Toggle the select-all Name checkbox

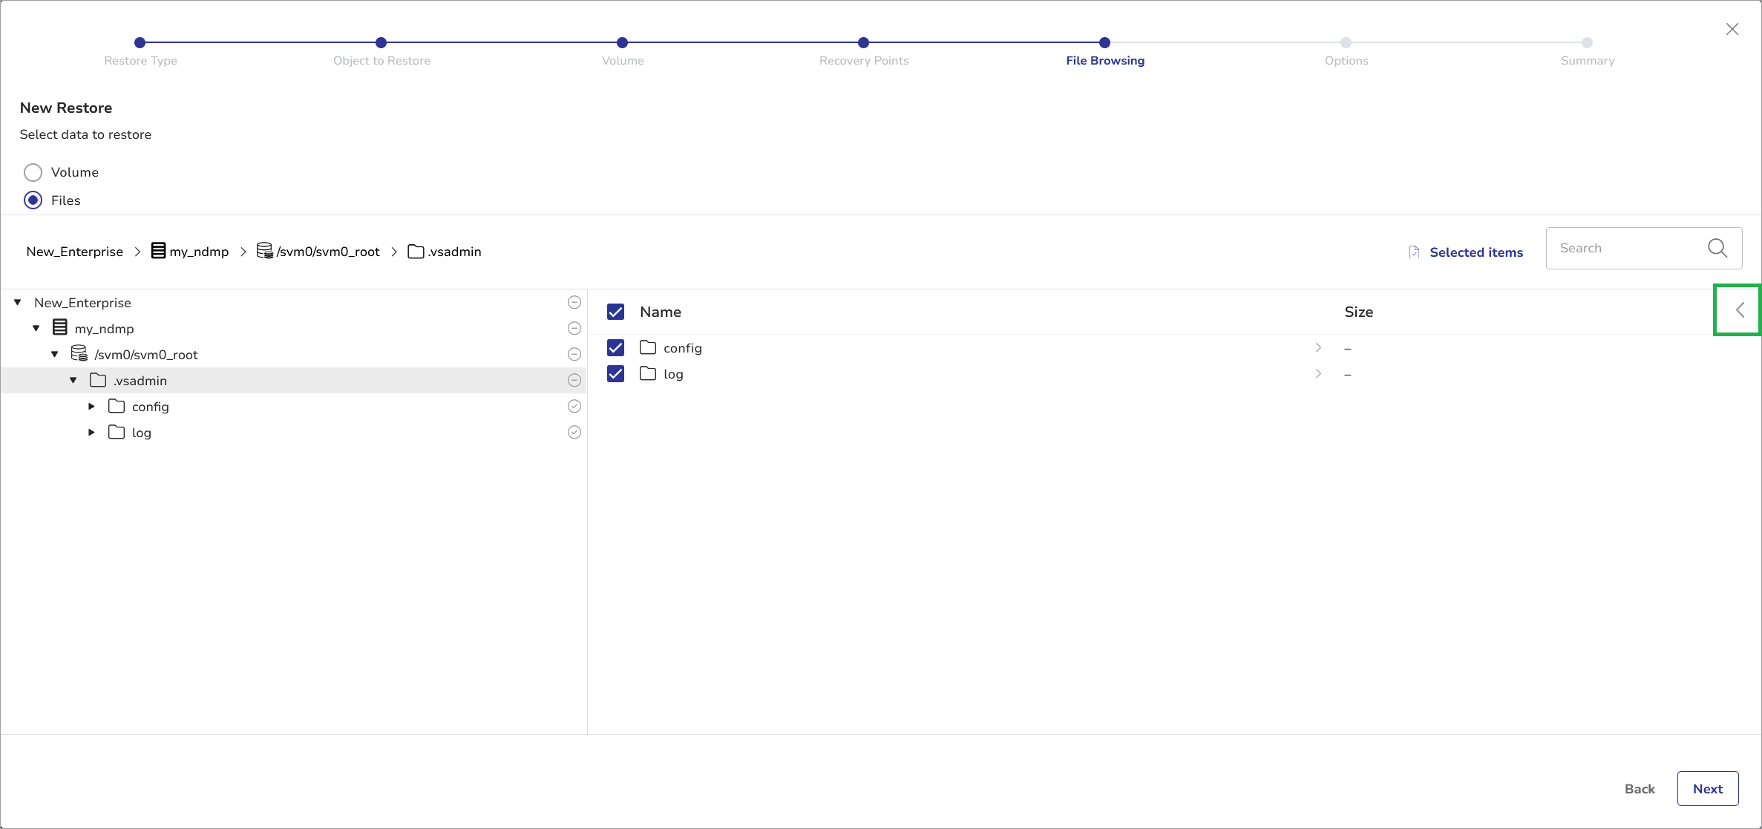(615, 312)
